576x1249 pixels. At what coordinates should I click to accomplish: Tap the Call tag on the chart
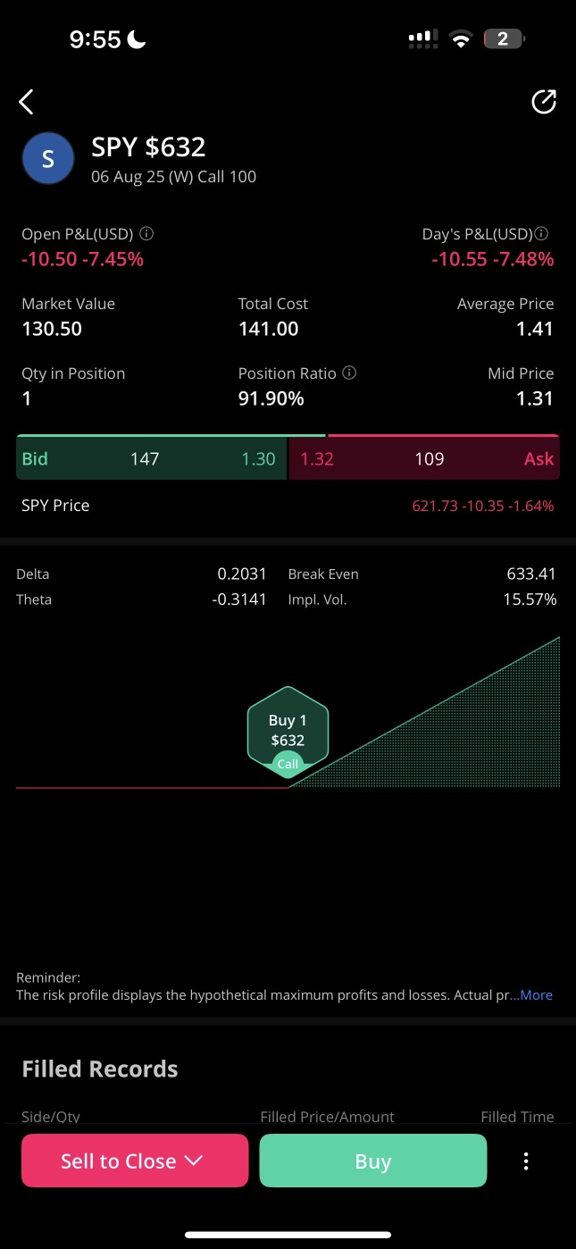pos(288,764)
